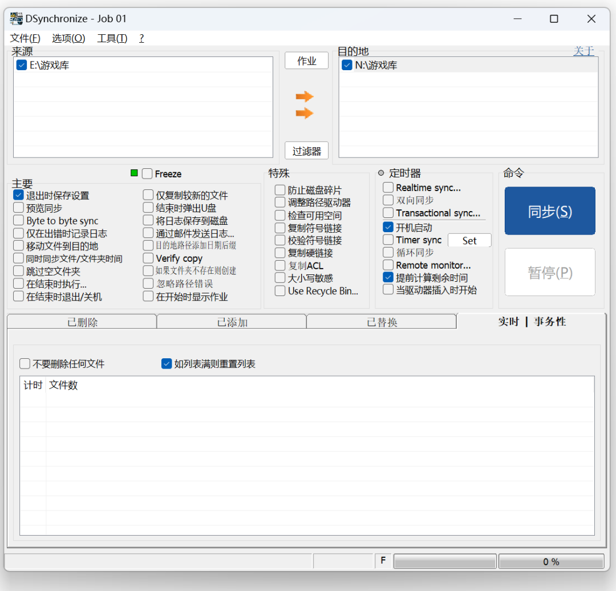Toggle the Freeze checkbox
Image resolution: width=616 pixels, height=591 pixels.
147,173
